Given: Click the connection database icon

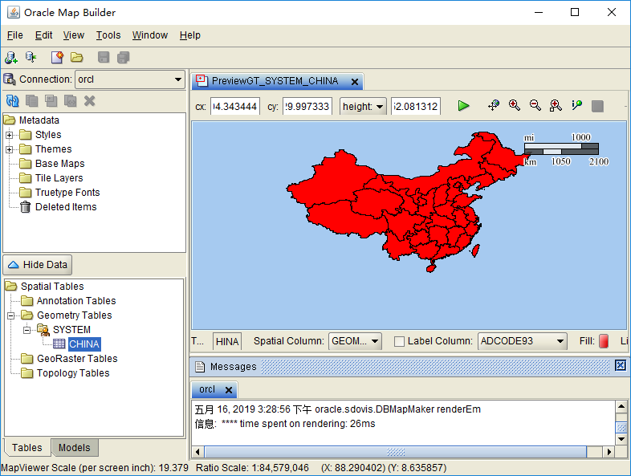Looking at the screenshot, I should [10, 79].
